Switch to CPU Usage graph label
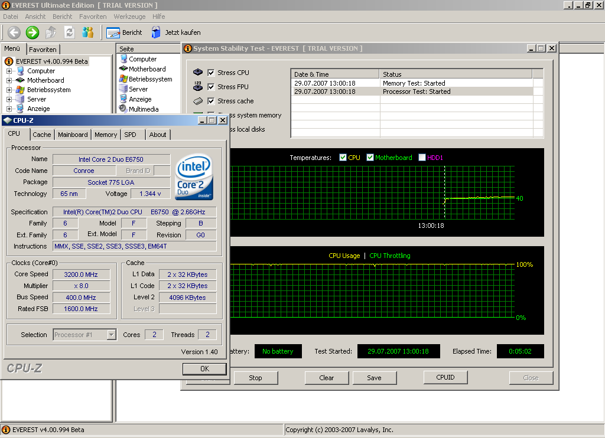The image size is (605, 438). coord(344,256)
